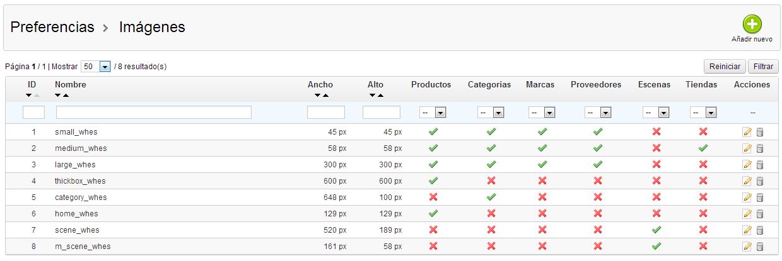
Task: Toggle Escenas status for scene_whes
Action: coord(657,230)
